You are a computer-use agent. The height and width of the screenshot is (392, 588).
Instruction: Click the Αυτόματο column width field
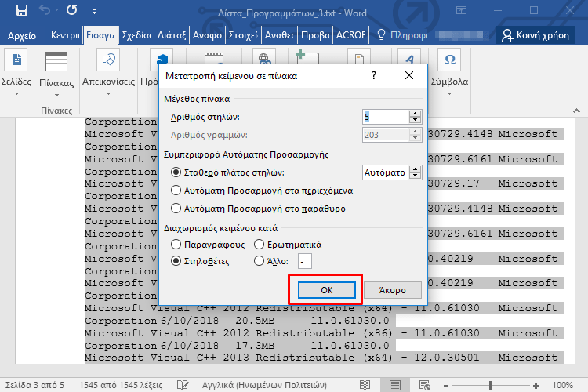pyautogui.click(x=386, y=172)
